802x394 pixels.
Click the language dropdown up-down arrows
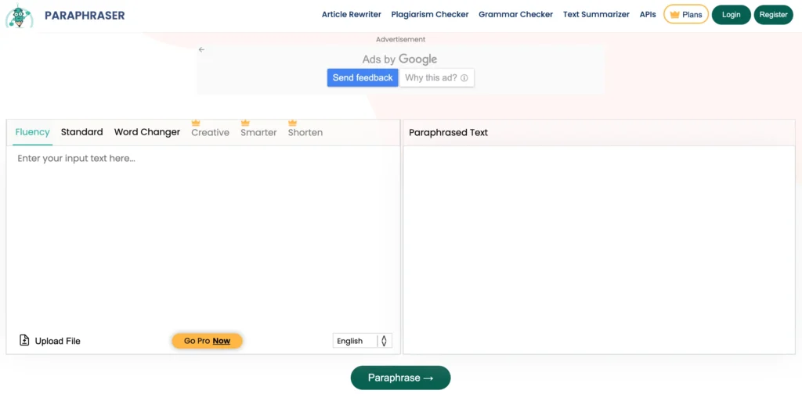[x=384, y=341]
